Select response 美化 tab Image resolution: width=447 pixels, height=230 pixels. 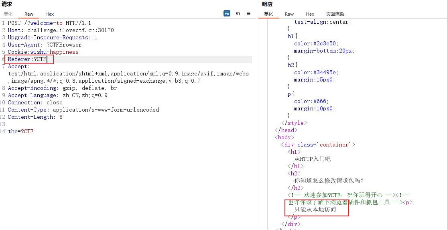click(268, 14)
